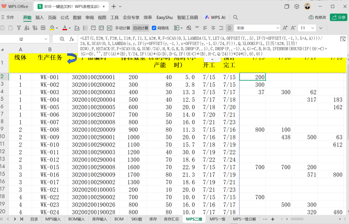This screenshot has width=349, height=224.
Task: Decrease font size with A- icon
Action: 293,28
